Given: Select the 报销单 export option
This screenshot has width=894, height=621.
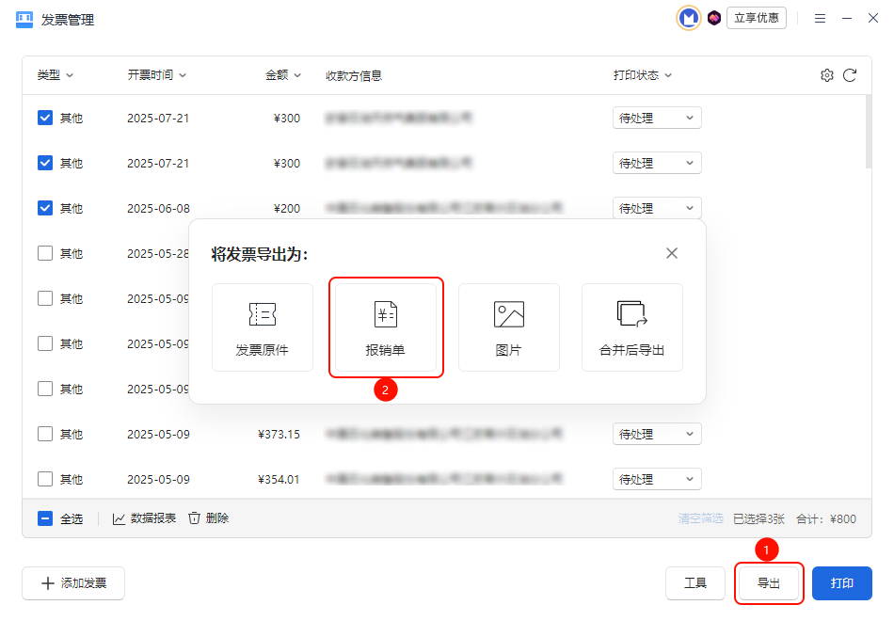Looking at the screenshot, I should (386, 326).
